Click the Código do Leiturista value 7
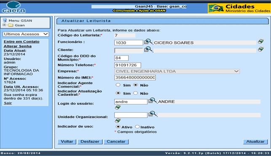271x156 pixels. coord(116,35)
